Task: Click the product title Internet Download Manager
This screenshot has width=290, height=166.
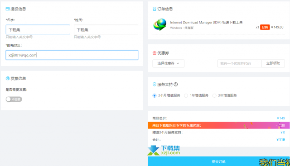Action: [206, 22]
